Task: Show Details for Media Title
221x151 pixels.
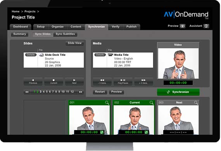Action: pos(100,55)
